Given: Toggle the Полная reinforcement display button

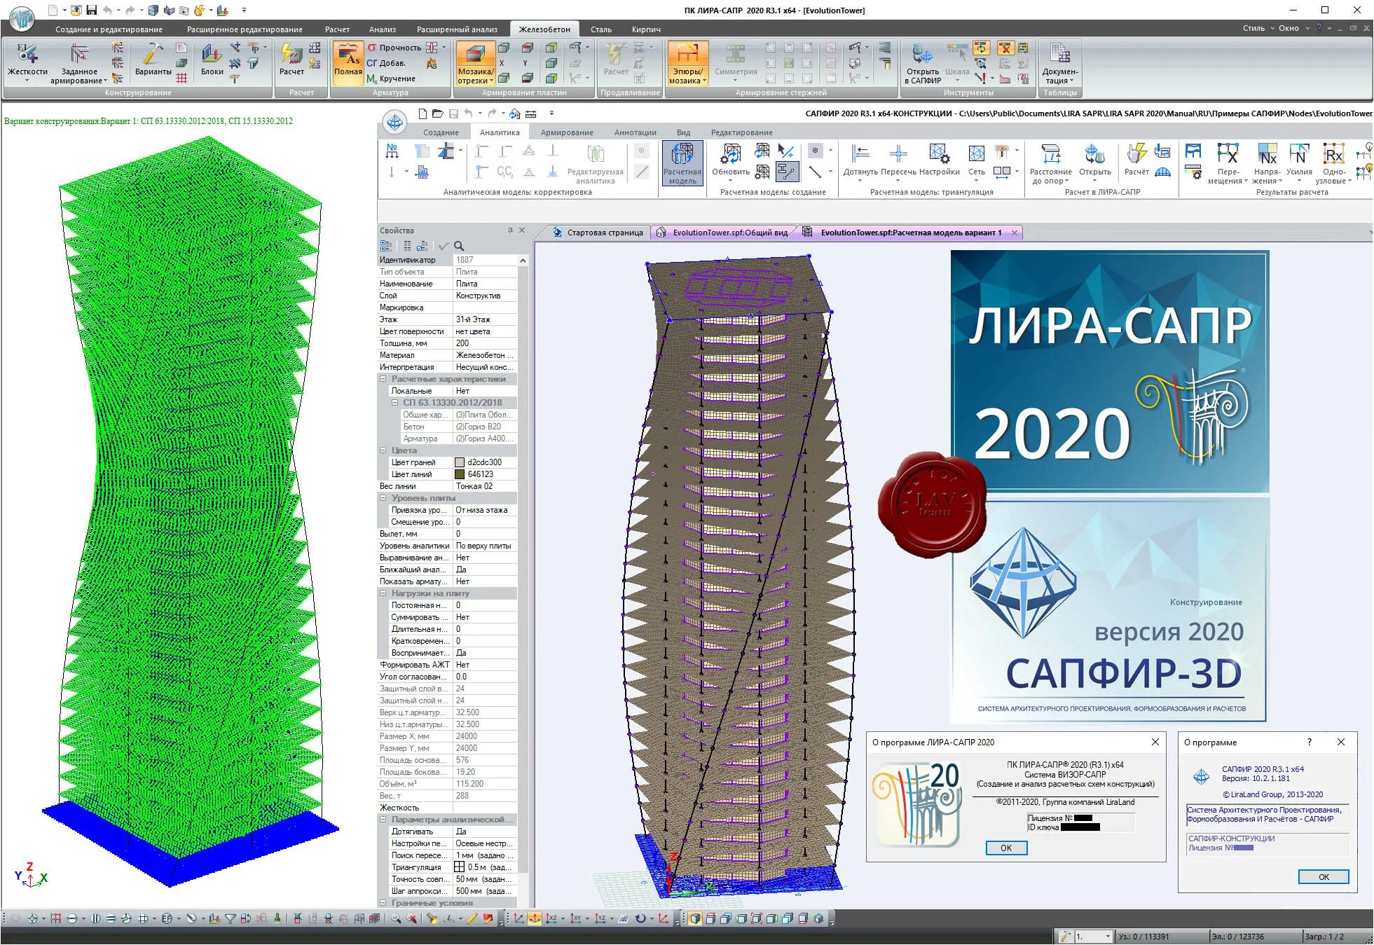Looking at the screenshot, I should point(348,63).
